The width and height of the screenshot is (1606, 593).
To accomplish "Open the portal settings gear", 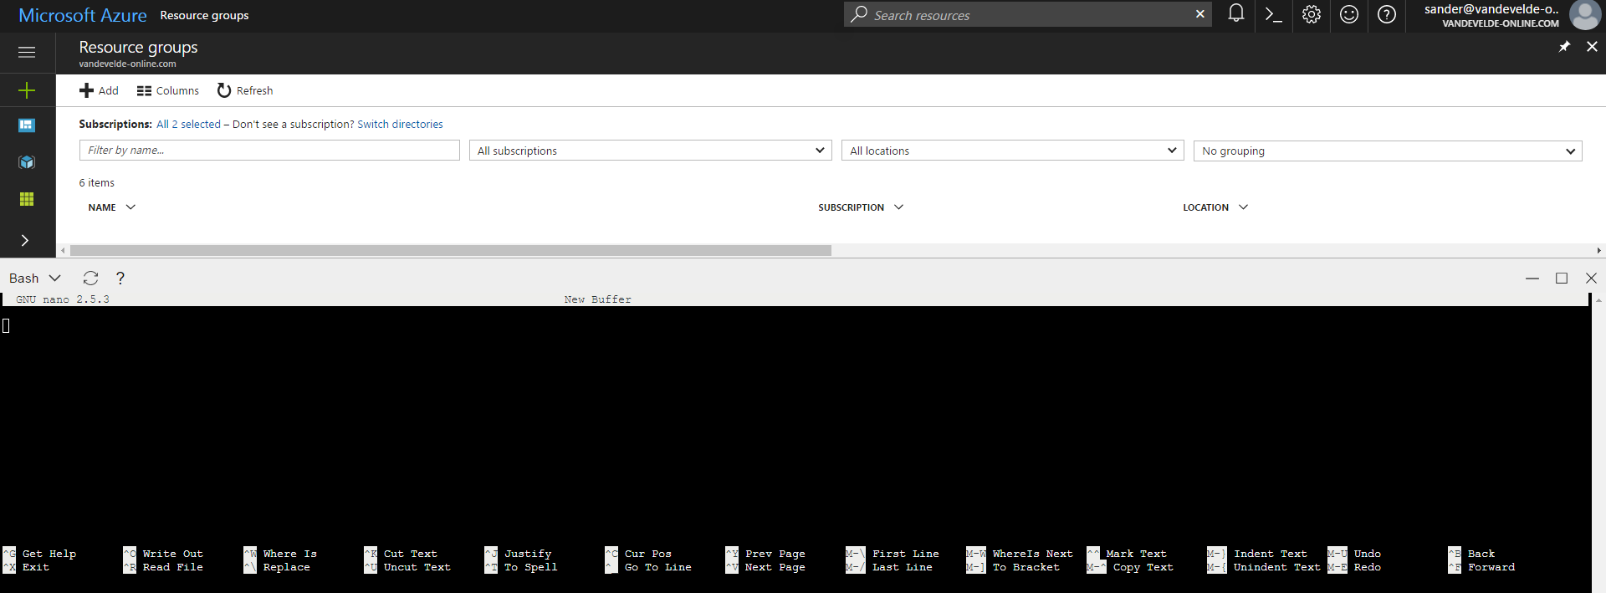I will click(1311, 14).
